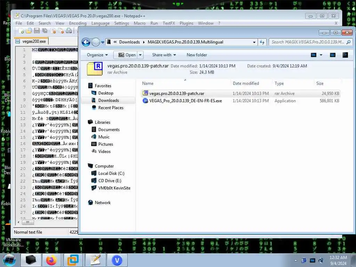
Task: Select VEGAS_Pro_20.0.0.139_DE-EN-FR-ES.exe file
Action: click(x=241, y=101)
